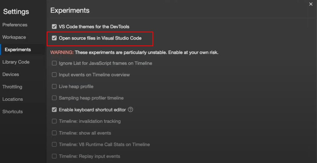Image resolution: width=317 pixels, height=163 pixels.
Task: Click the help icon beside keyboard shortcut editor
Action: 131,109
